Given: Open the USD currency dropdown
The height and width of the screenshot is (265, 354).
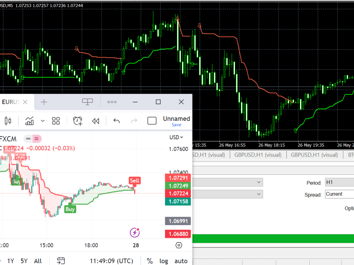Looking at the screenshot, I should click(176, 137).
